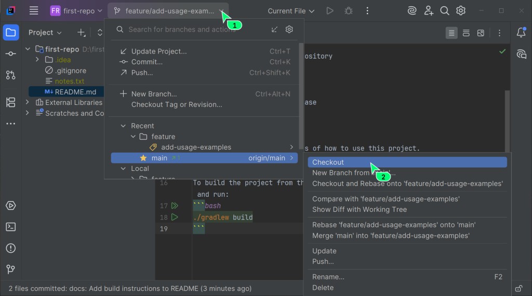Select the .gitignore file
Image resolution: width=532 pixels, height=296 pixels.
[66, 71]
